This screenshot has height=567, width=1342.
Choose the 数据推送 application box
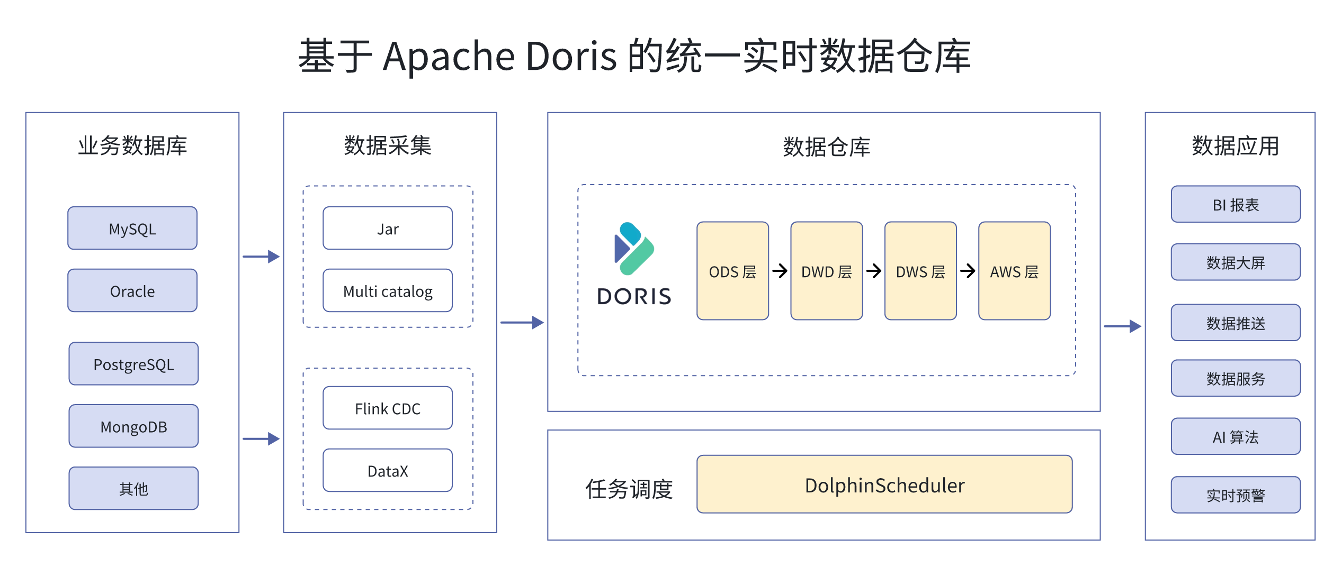[1236, 322]
